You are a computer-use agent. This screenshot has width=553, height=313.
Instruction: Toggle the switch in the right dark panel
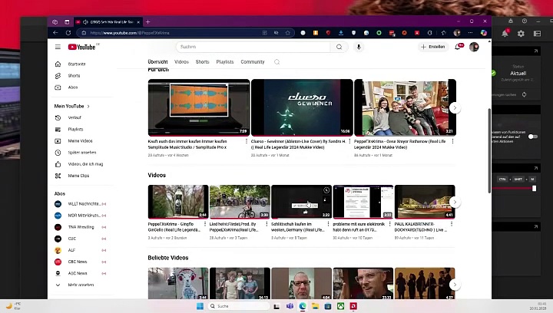point(532,137)
